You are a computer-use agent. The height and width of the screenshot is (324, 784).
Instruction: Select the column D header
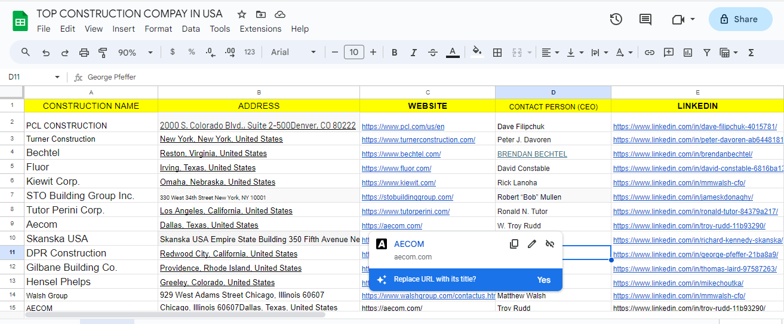553,92
